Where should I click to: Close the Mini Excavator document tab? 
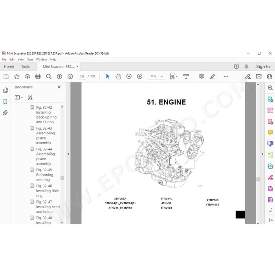pos(77,66)
